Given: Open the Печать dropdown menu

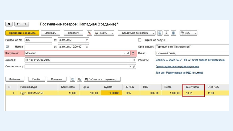Looking at the screenshot, I should [104, 33].
